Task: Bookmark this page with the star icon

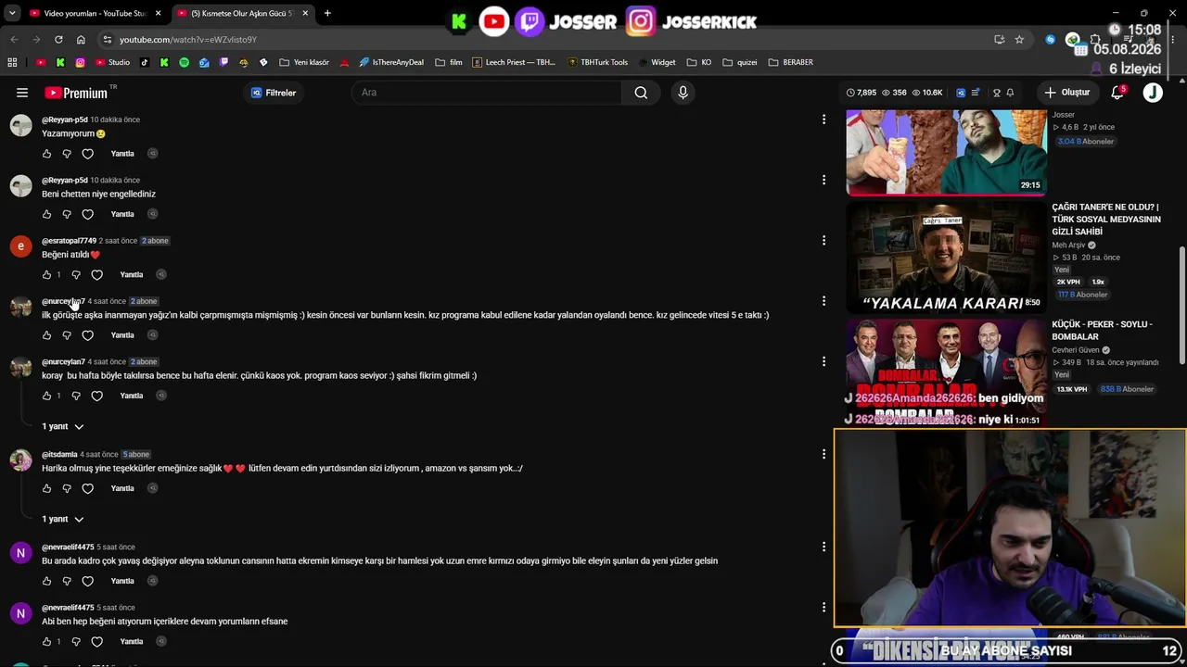Action: 1019,40
